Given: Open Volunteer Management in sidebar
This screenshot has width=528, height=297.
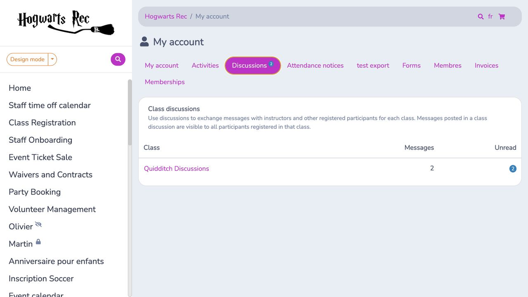Looking at the screenshot, I should click(x=52, y=209).
